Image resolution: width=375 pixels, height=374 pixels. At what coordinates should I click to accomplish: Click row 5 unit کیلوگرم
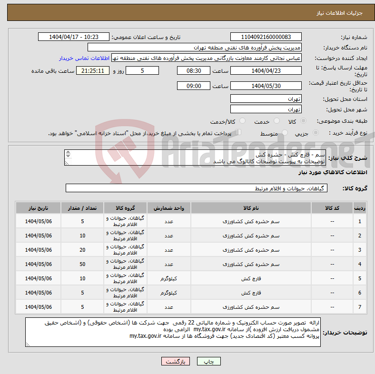169,278
